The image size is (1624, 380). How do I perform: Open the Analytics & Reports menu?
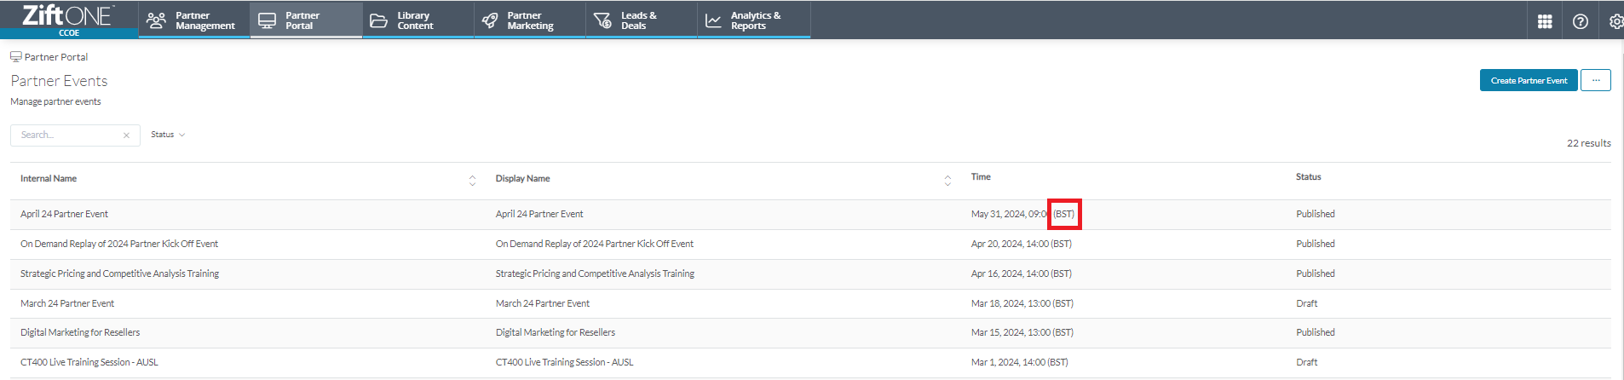point(753,20)
